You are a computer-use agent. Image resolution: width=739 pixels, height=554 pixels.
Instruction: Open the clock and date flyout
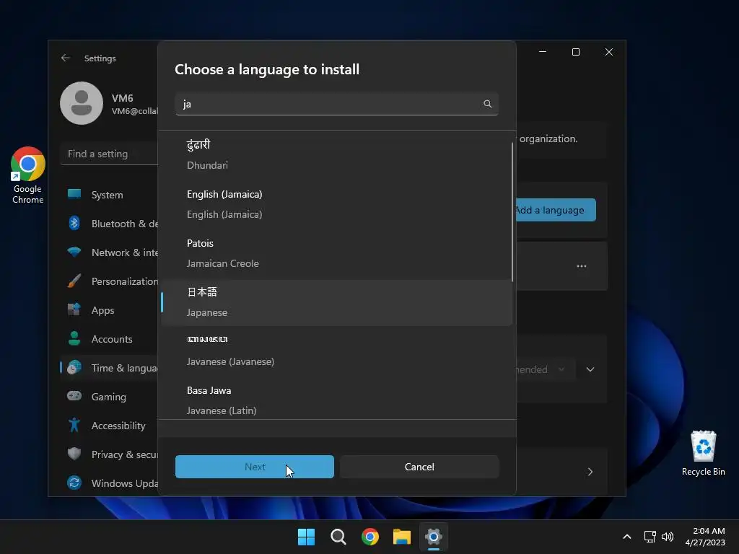point(705,537)
